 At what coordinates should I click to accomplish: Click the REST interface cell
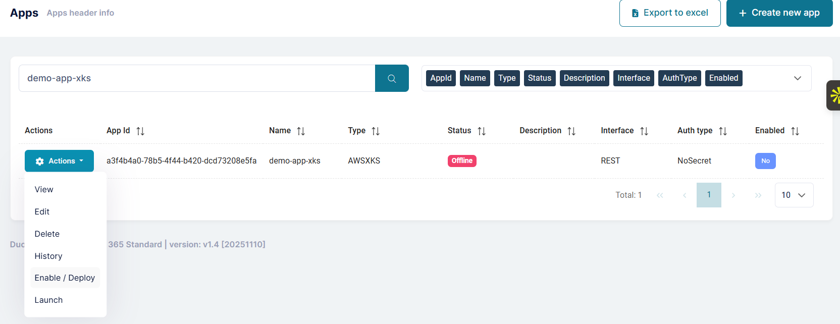[x=610, y=161]
